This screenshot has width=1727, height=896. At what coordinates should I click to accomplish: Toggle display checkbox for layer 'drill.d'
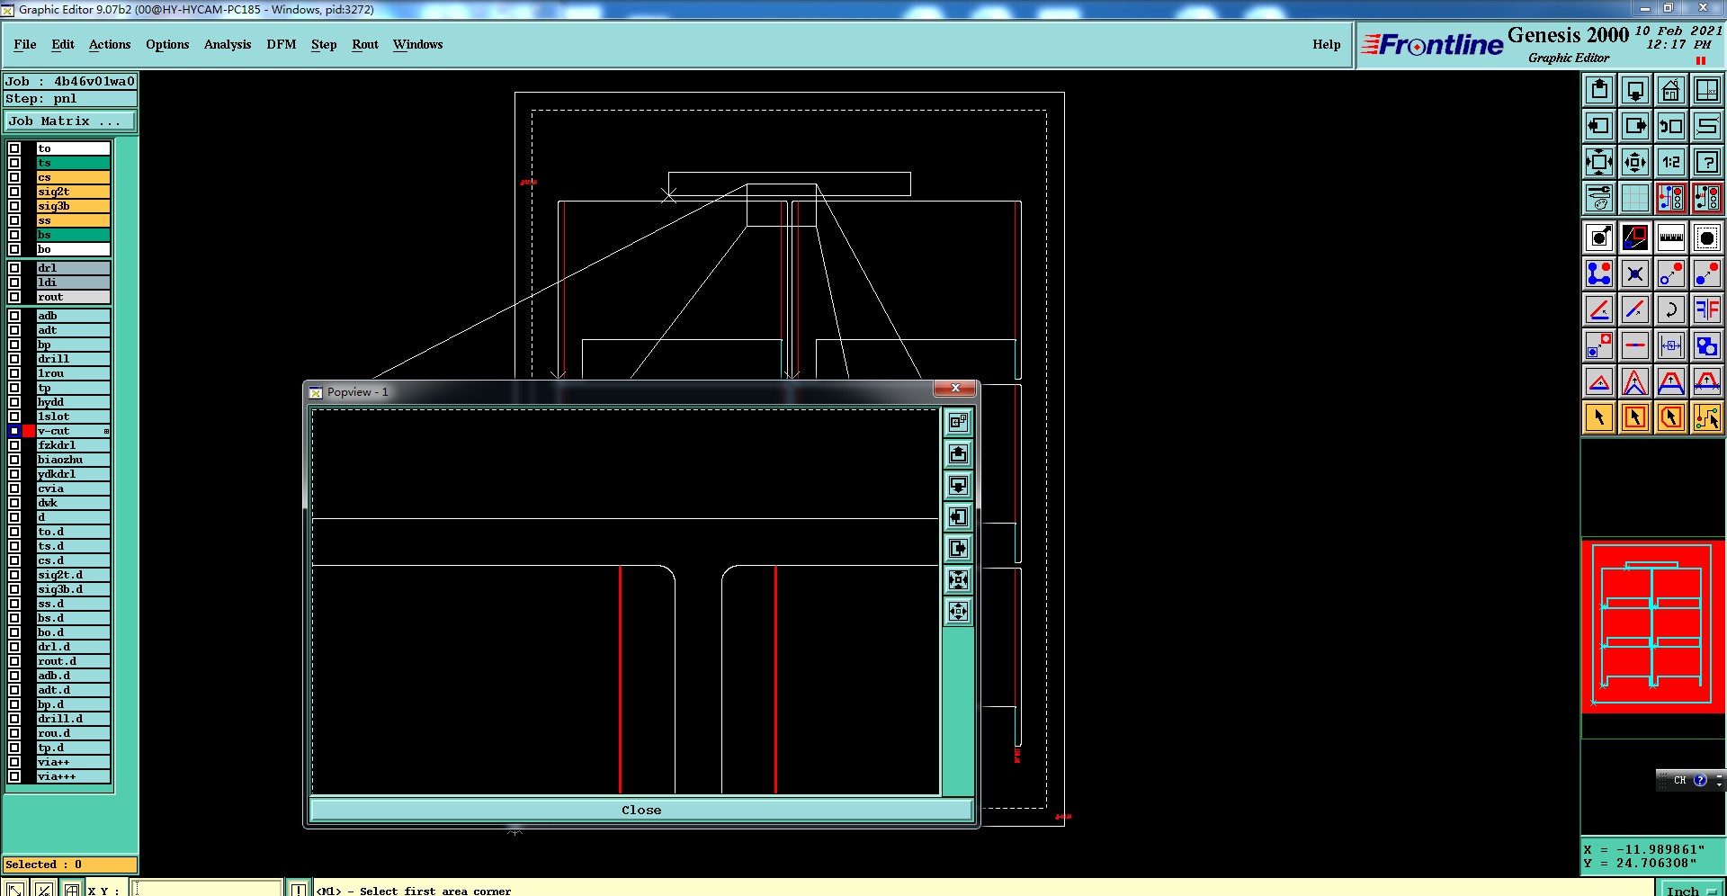14,719
